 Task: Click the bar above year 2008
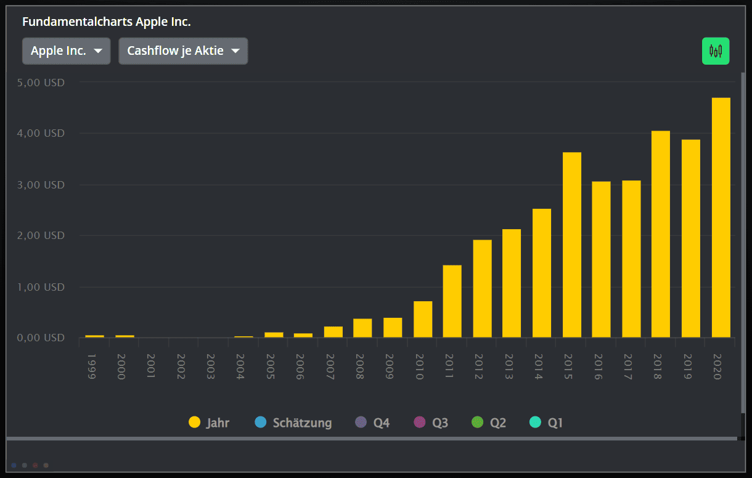coord(362,328)
